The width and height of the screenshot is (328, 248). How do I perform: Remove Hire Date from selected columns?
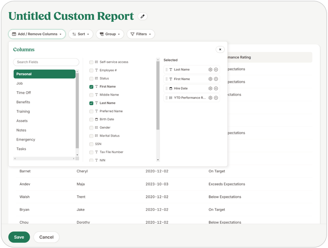point(216,88)
